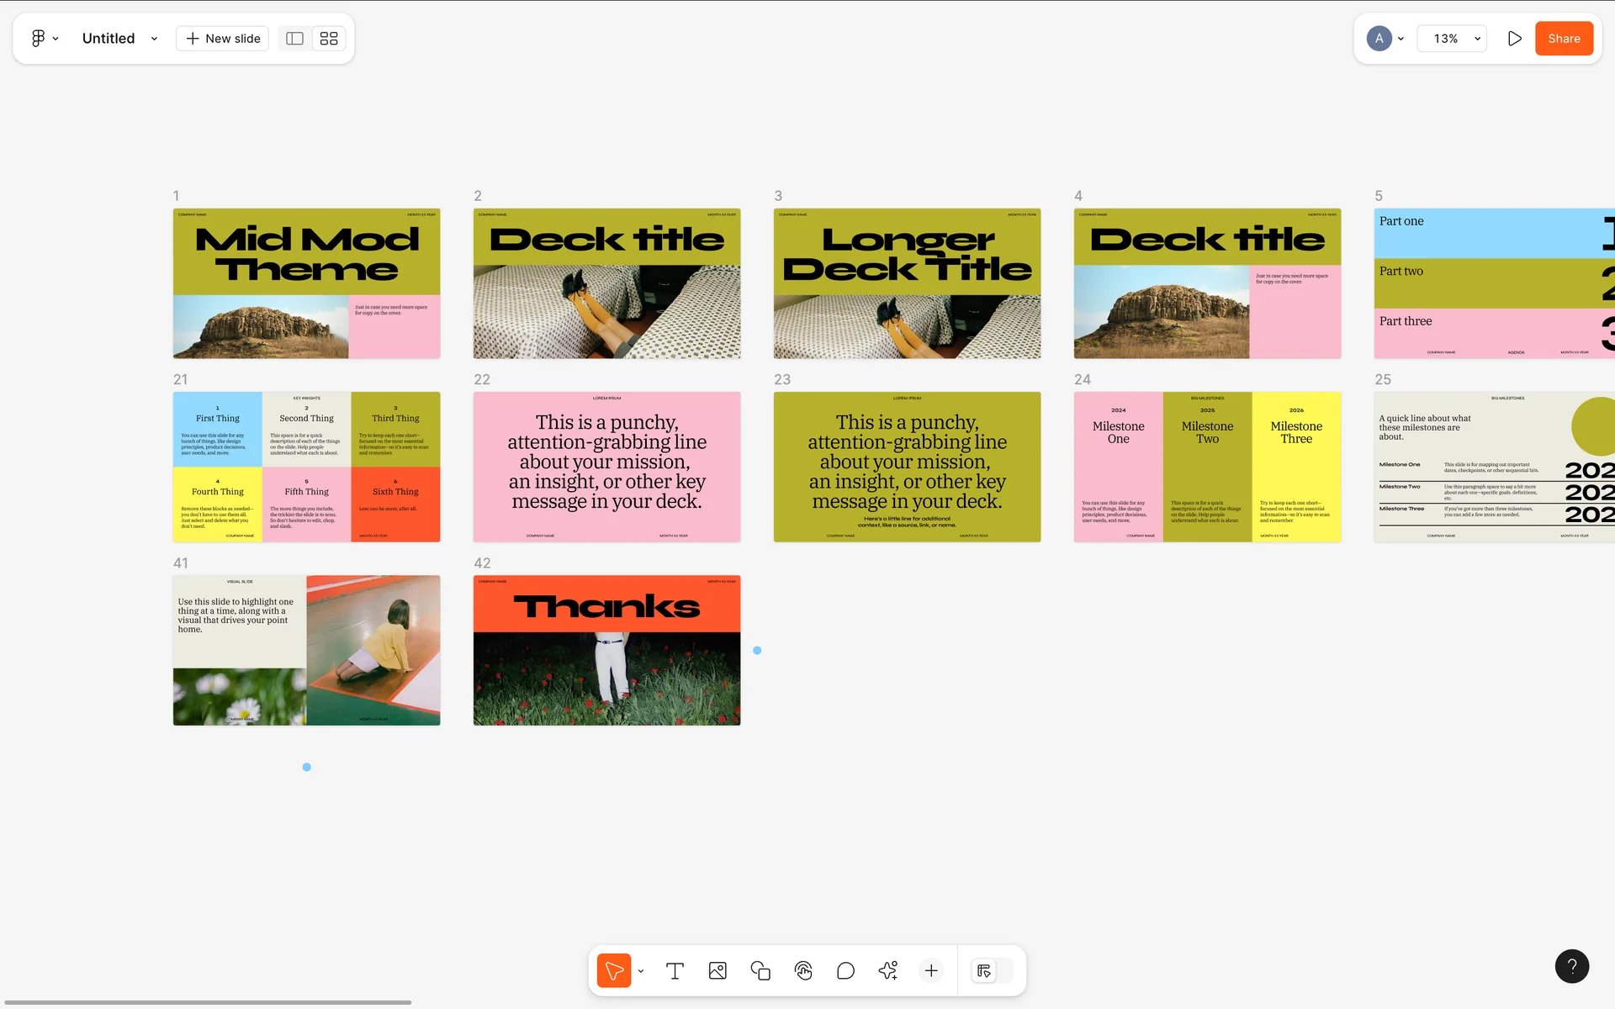Open the AI sparkle actions tool
This screenshot has height=1009, width=1615.
(x=888, y=971)
